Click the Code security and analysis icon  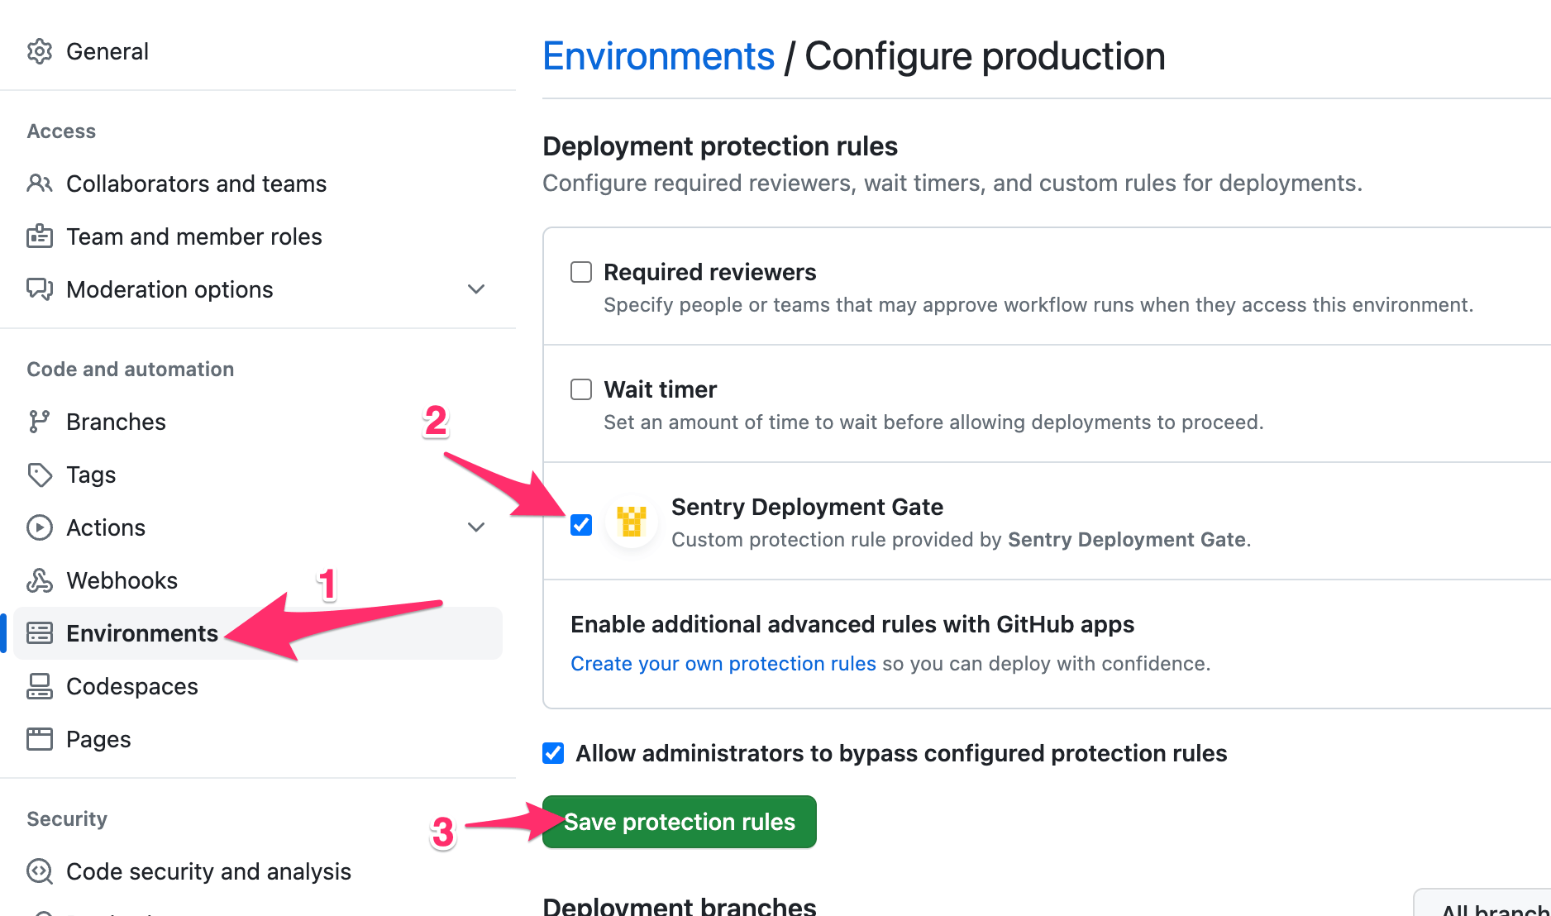click(39, 871)
